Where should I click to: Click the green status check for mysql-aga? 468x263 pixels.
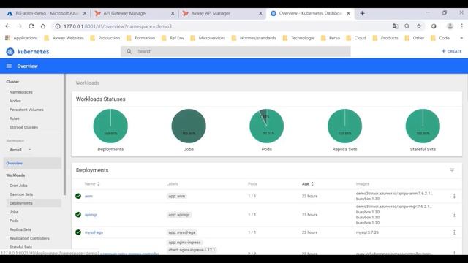[x=78, y=232]
